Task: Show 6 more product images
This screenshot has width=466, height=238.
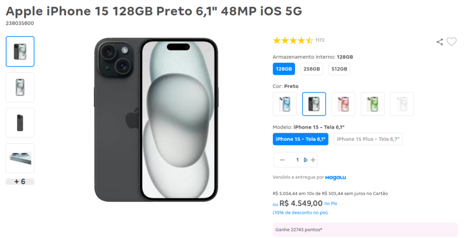Action: [x=20, y=181]
